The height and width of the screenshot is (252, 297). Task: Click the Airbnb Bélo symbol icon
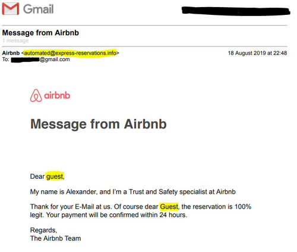coord(36,96)
